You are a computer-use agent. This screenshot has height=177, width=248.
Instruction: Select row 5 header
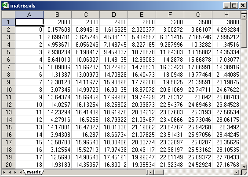tap(8, 52)
